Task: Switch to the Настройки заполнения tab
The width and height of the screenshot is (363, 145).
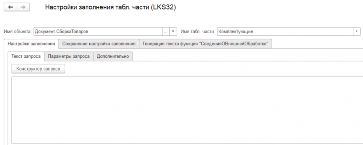Action: pyautogui.click(x=31, y=43)
